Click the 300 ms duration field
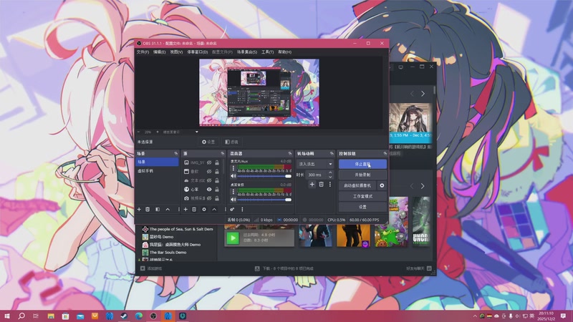This screenshot has width=573, height=322. 317,175
